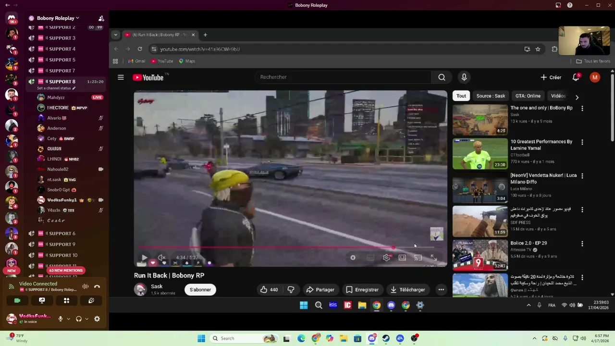Select the GTA: Online chip
This screenshot has width=615, height=346.
(528, 96)
